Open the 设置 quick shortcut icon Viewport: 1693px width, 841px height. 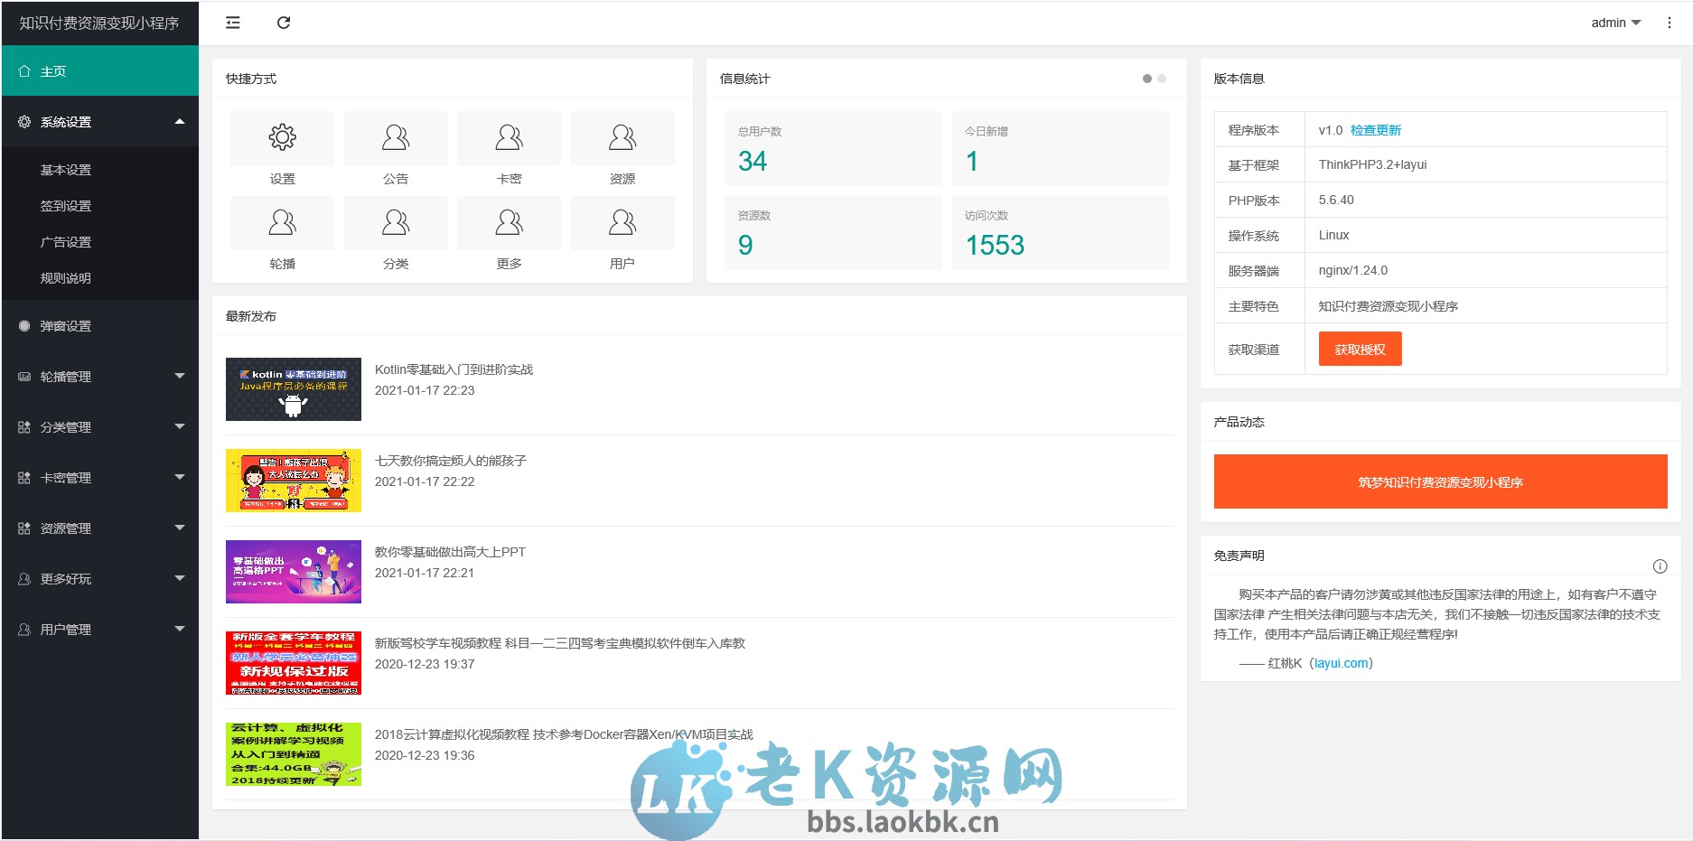tap(281, 137)
